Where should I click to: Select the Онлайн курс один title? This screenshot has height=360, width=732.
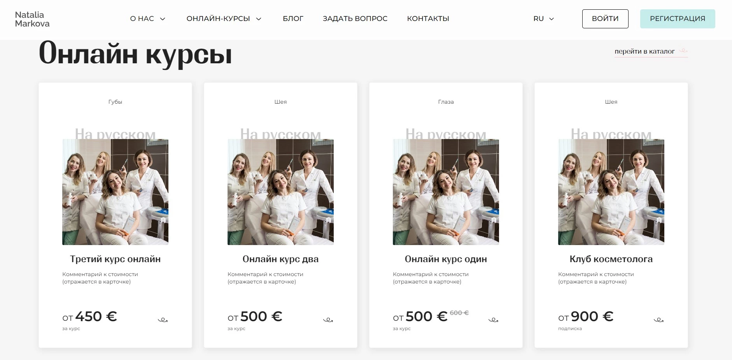(x=446, y=259)
